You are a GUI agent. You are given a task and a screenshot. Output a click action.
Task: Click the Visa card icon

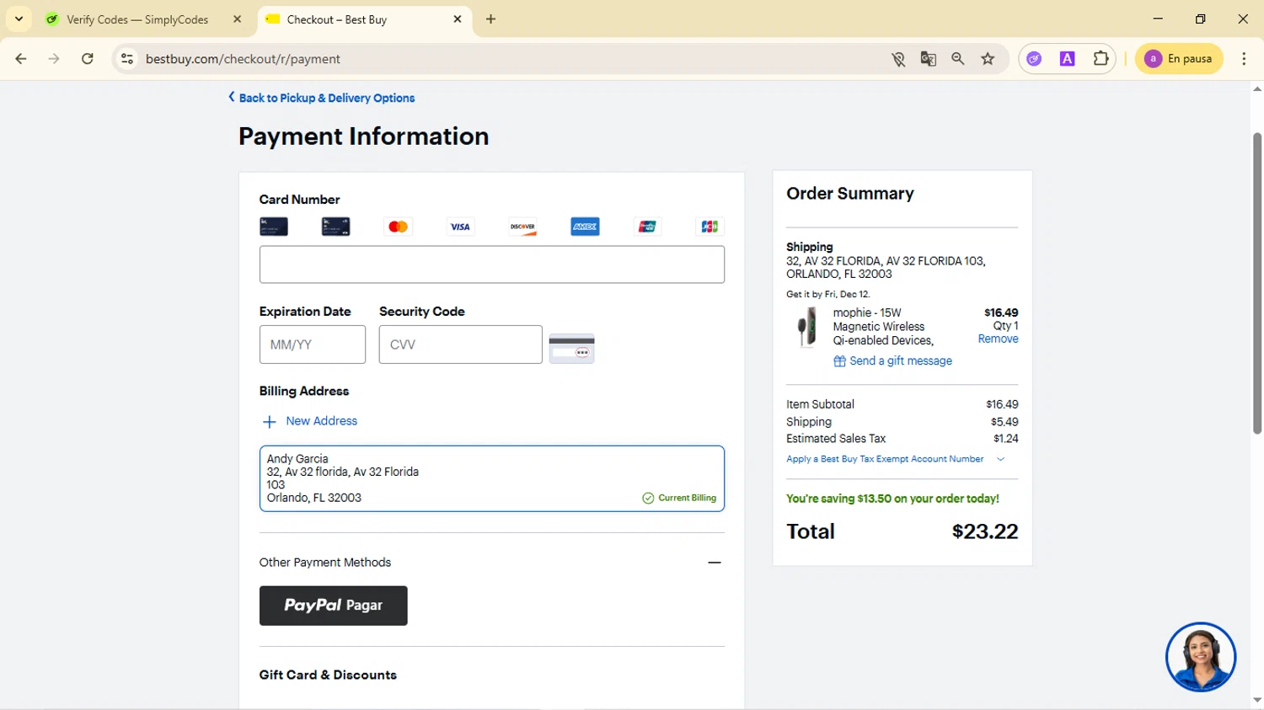(x=460, y=227)
